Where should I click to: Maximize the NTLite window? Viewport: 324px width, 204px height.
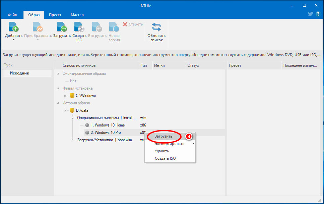(x=304, y=6)
